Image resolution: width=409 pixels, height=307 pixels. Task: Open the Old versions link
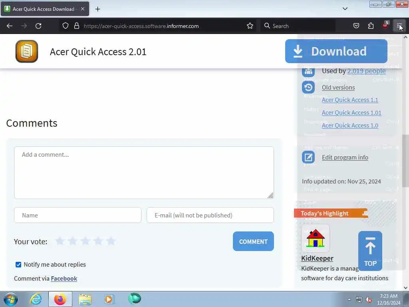338,88
